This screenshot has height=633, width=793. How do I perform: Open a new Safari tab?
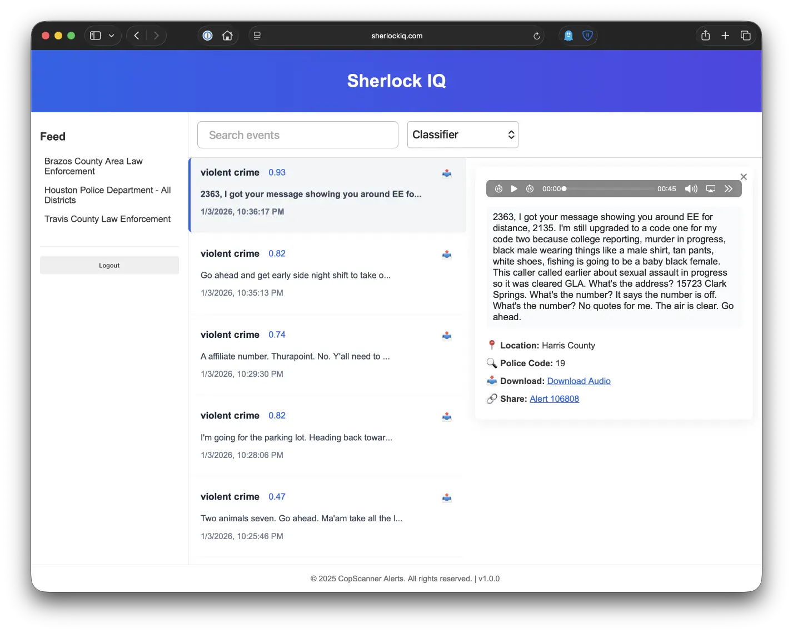[725, 36]
